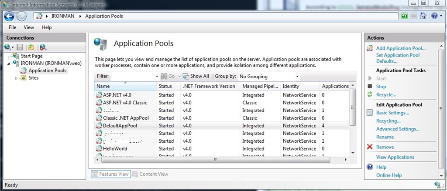The height and width of the screenshot is (191, 447).
Task: Click Create New Connection icon in Connections
Action: [x=7, y=47]
